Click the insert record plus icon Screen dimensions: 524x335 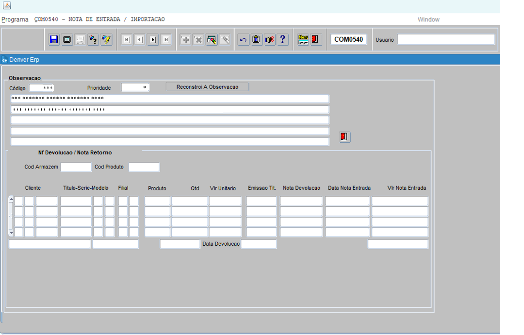click(185, 40)
